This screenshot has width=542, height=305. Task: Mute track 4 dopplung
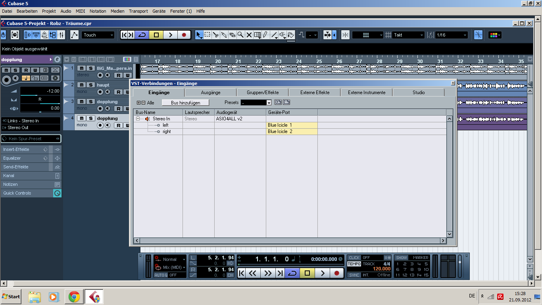(82, 118)
